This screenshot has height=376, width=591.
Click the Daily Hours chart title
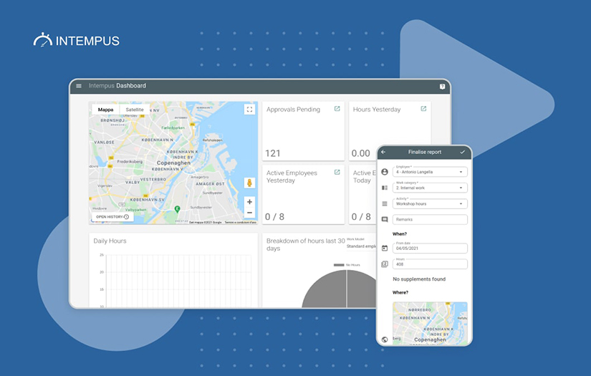pyautogui.click(x=110, y=241)
